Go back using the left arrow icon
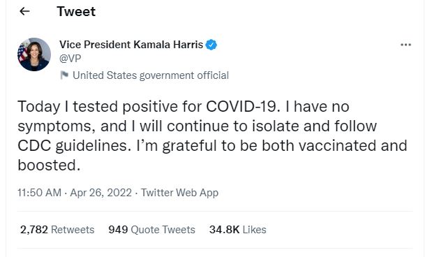The height and width of the screenshot is (257, 430). 24,11
